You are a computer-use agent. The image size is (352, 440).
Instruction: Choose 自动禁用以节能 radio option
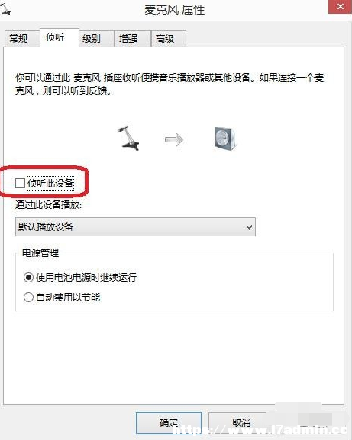[x=28, y=297]
